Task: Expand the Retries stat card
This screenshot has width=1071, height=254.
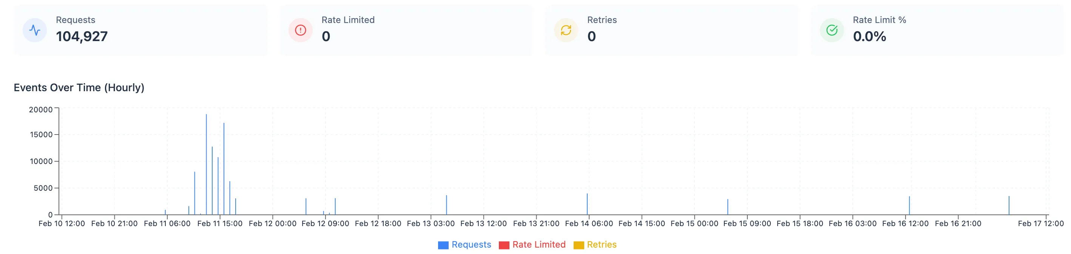Action: 672,29
